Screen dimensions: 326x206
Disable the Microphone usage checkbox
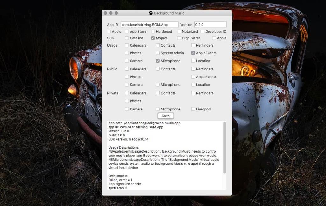[x=158, y=61]
